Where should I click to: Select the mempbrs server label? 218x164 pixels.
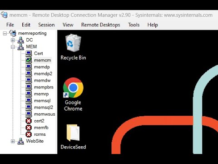44,87
